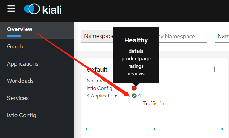Click the 4 Applications text in card

coord(102,96)
